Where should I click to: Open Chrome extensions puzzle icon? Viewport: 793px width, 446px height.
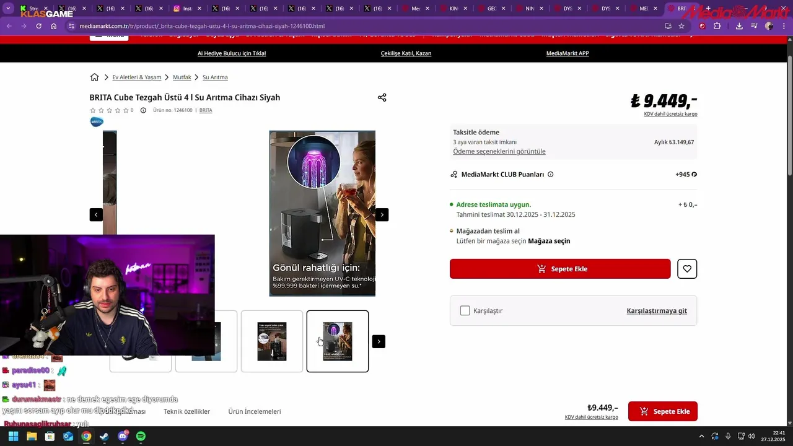coord(717,26)
